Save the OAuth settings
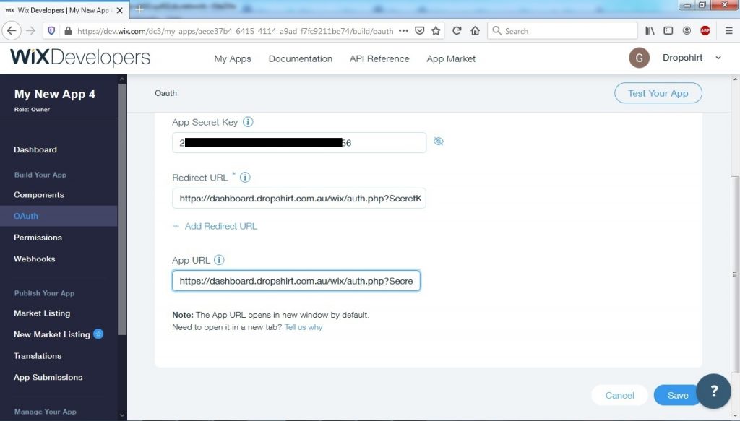The height and width of the screenshot is (421, 740). click(676, 395)
